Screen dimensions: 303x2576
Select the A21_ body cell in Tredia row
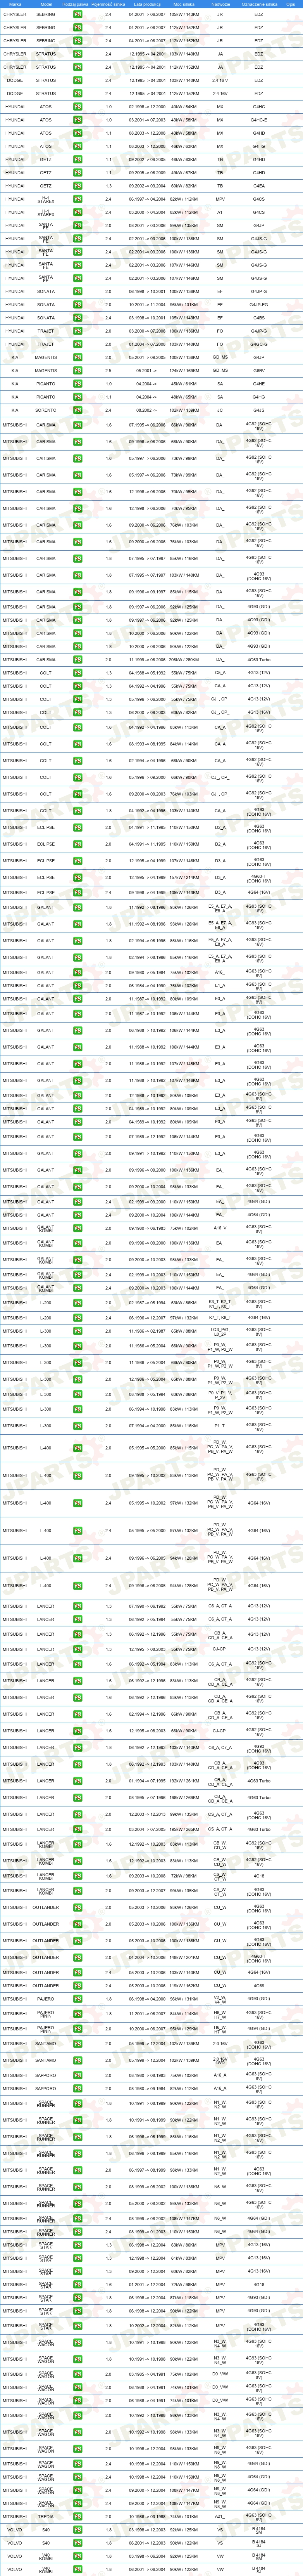[220, 2516]
